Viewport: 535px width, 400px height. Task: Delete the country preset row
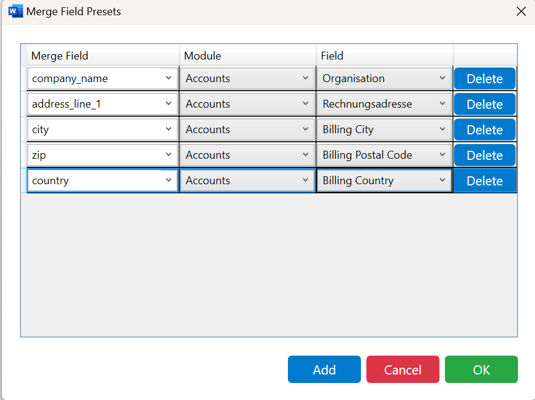pyautogui.click(x=484, y=181)
